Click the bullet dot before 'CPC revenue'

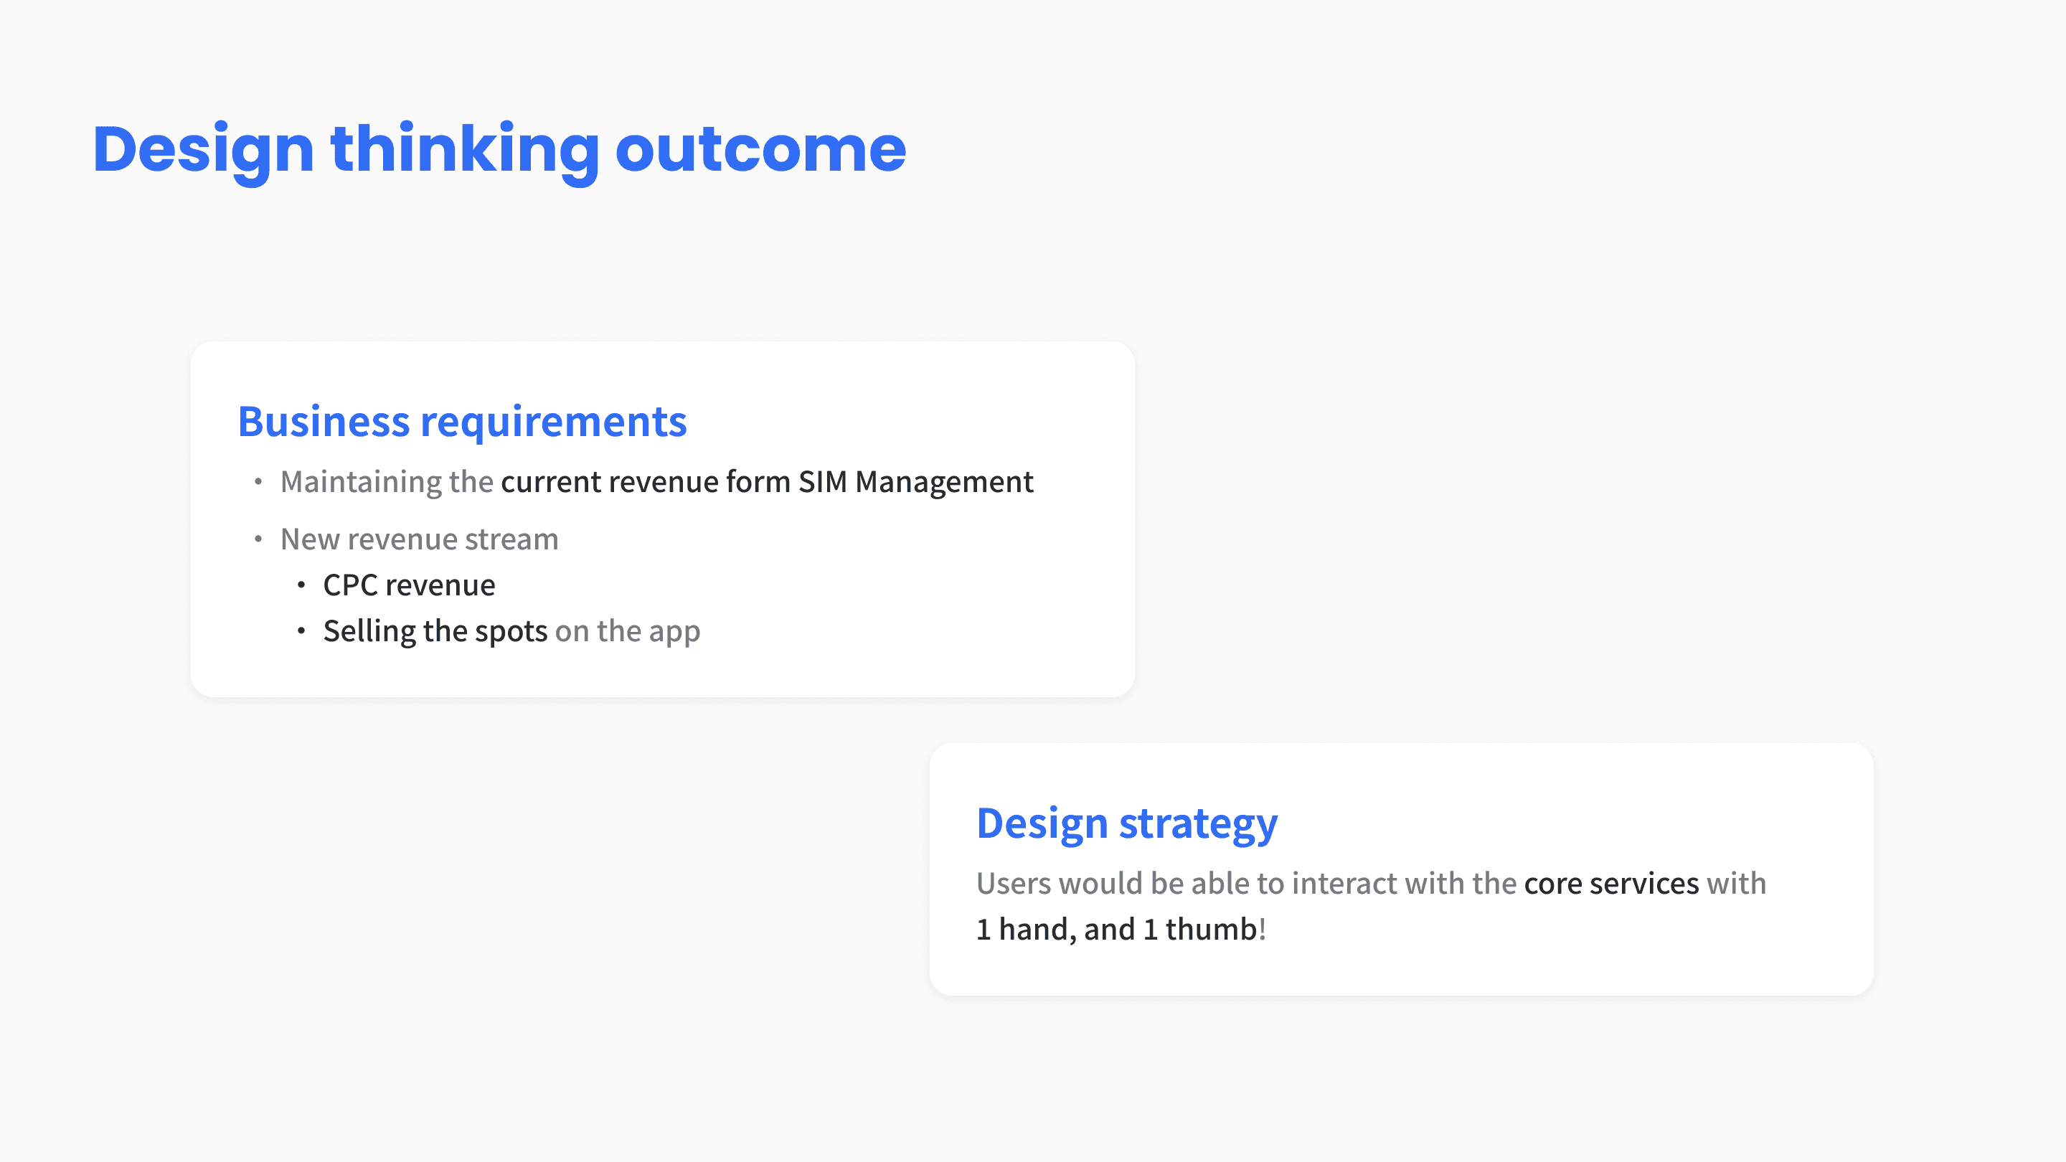[x=301, y=585]
